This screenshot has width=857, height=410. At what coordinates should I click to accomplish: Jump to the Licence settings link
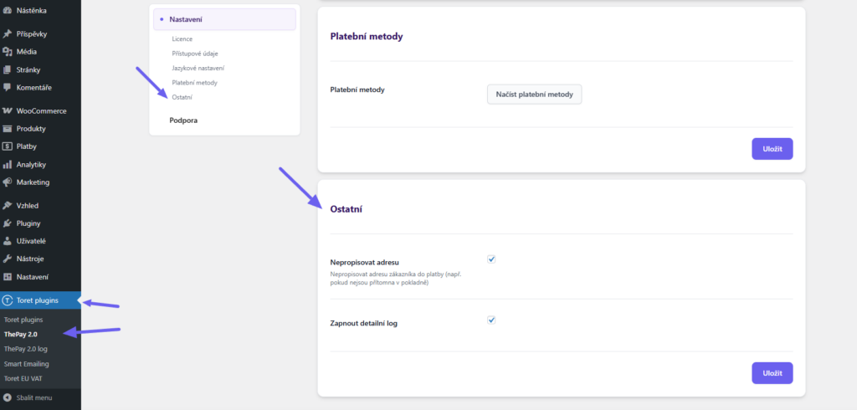coord(182,39)
